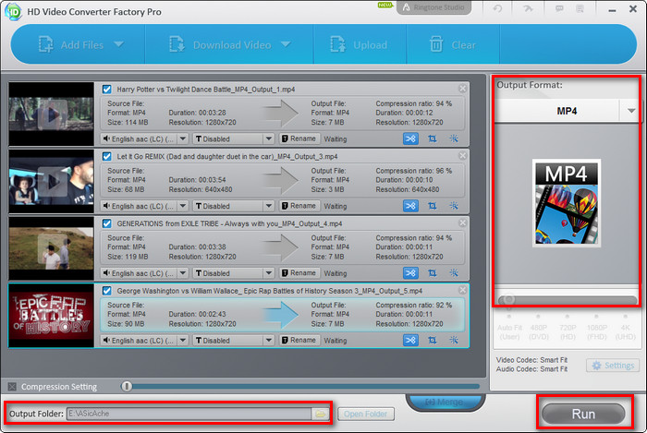Image resolution: width=647 pixels, height=433 pixels.
Task: Expand audio track dropdown for Harry Potter video
Action: click(183, 138)
